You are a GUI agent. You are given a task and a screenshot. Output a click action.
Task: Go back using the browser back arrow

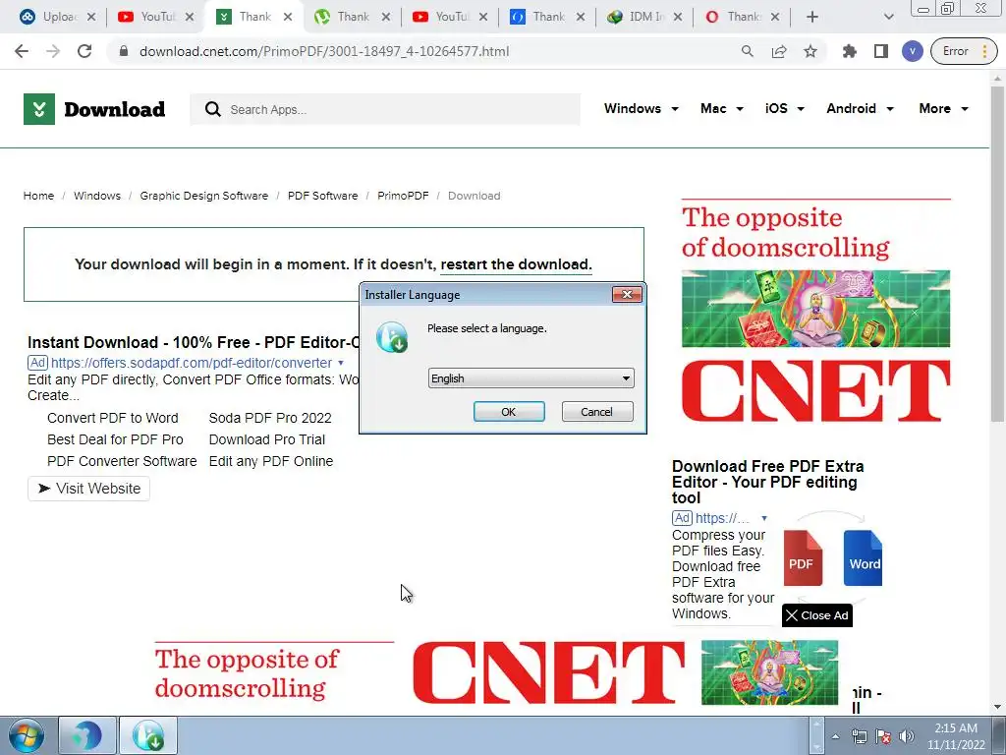coord(22,51)
